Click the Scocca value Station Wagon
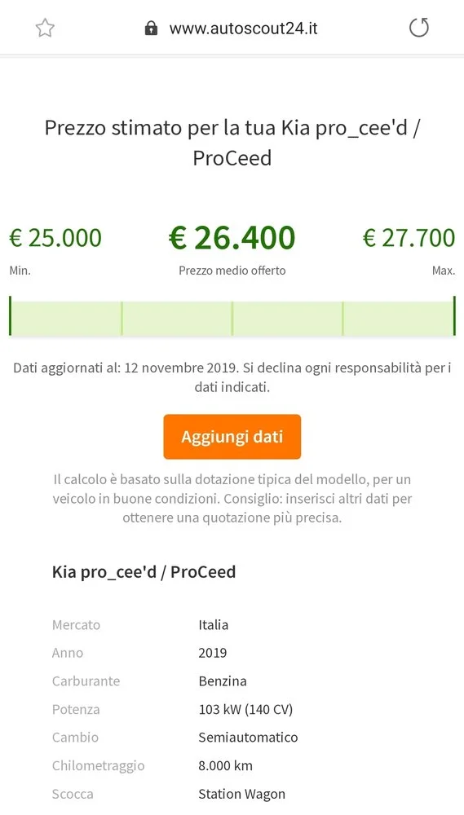This screenshot has height=815, width=464. click(242, 794)
